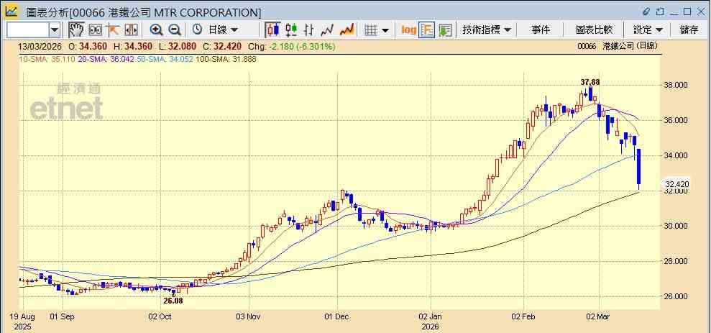Open the 技術指標 indicators menu
The height and width of the screenshot is (333, 711).
[487, 30]
